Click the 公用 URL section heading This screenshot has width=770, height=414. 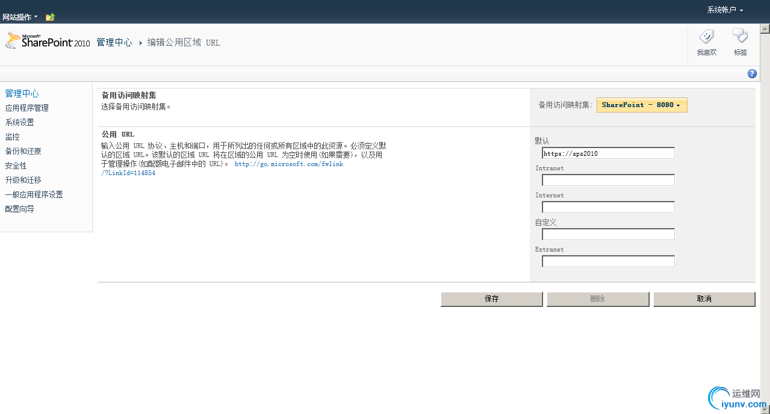(x=117, y=134)
